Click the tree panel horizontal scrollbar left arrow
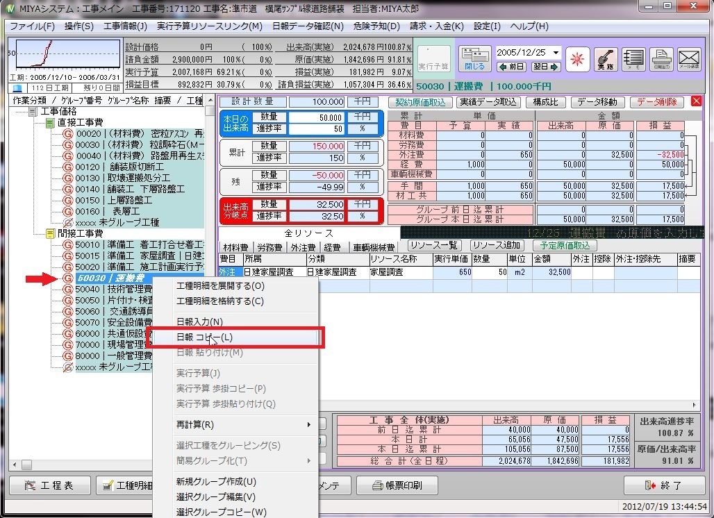This screenshot has height=518, width=714. (x=15, y=465)
